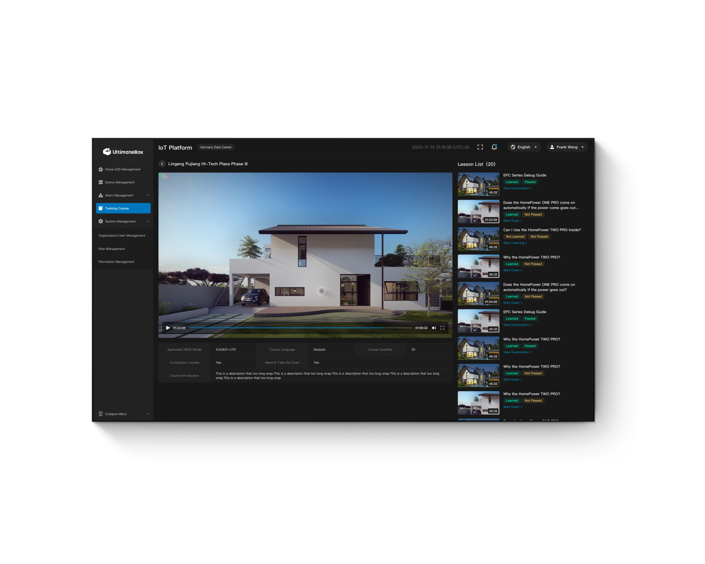The width and height of the screenshot is (705, 564).
Task: Enter fullscreen from the top bar icon
Action: click(x=480, y=147)
